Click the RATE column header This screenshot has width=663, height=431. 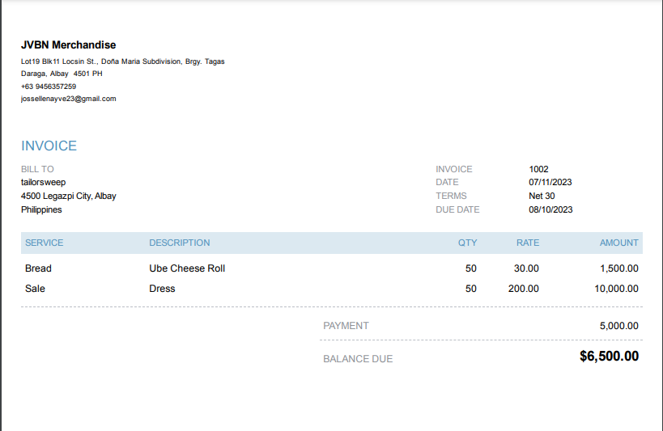pos(528,243)
